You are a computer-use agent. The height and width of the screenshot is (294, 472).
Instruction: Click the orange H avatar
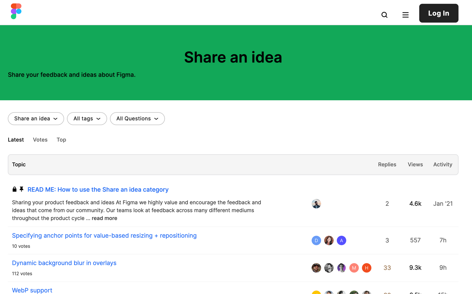point(367,268)
